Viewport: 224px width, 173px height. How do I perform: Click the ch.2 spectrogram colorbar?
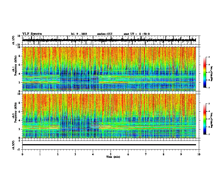click(204, 119)
